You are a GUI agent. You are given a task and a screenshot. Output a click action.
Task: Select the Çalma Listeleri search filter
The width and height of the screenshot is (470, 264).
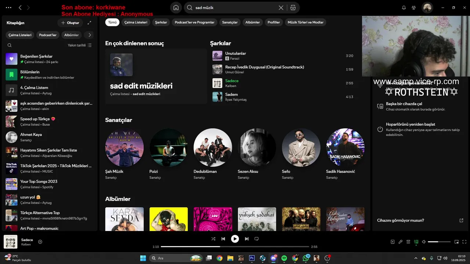(x=136, y=22)
